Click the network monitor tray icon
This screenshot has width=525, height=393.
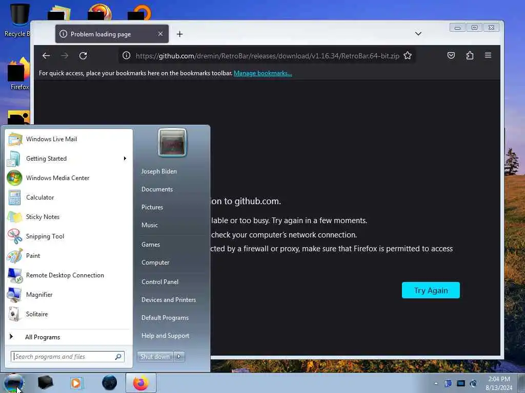(461, 383)
